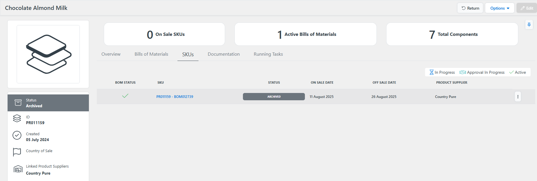Click the Chocolate Almond Milk page title
Image resolution: width=537 pixels, height=181 pixels.
36,8
